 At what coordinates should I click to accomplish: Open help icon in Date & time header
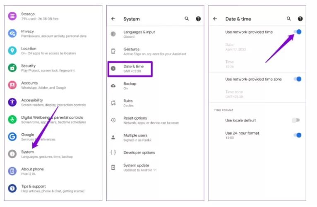pos(300,19)
